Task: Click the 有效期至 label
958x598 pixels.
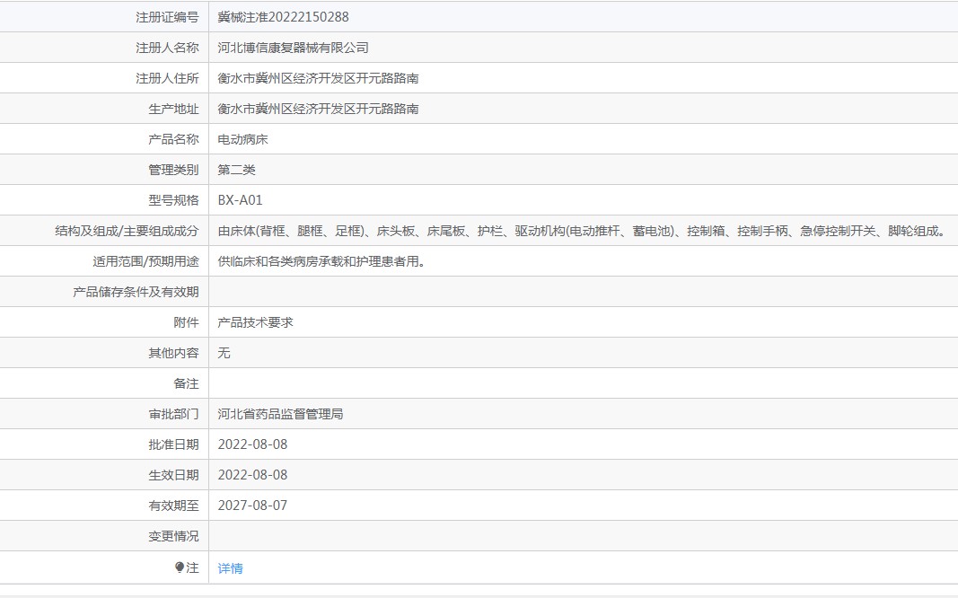Action: pos(173,506)
